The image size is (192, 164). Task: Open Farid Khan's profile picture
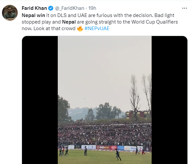tap(10, 13)
